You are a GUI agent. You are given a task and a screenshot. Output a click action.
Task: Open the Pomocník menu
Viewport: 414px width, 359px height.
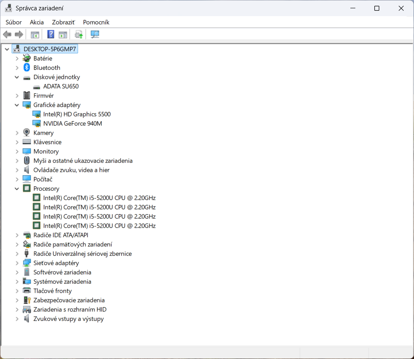96,22
